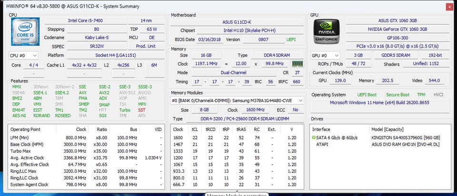Open the CPU #0 selector dropdown
Viewport: 457px width, 196px height.
pyautogui.click(x=23, y=56)
